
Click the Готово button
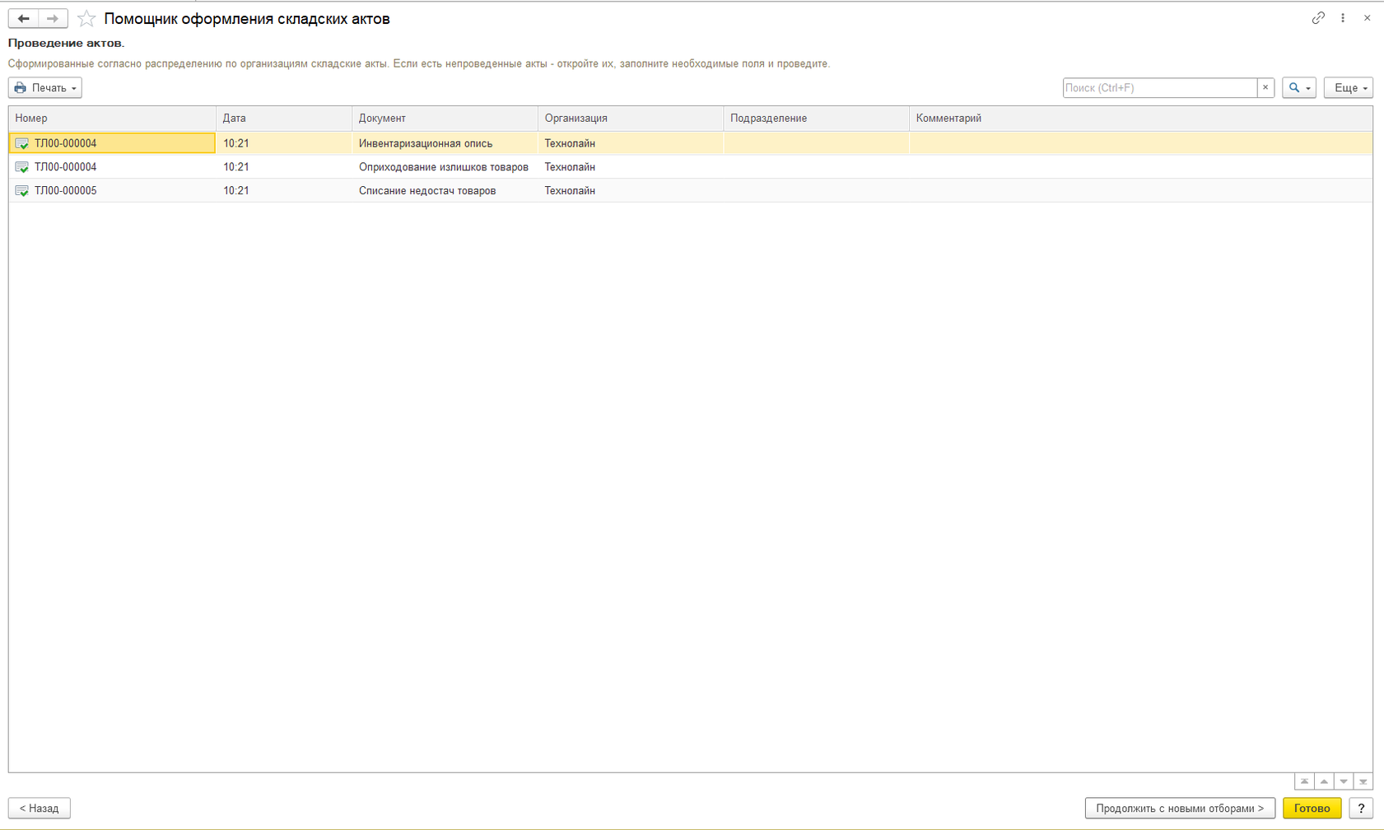point(1312,808)
